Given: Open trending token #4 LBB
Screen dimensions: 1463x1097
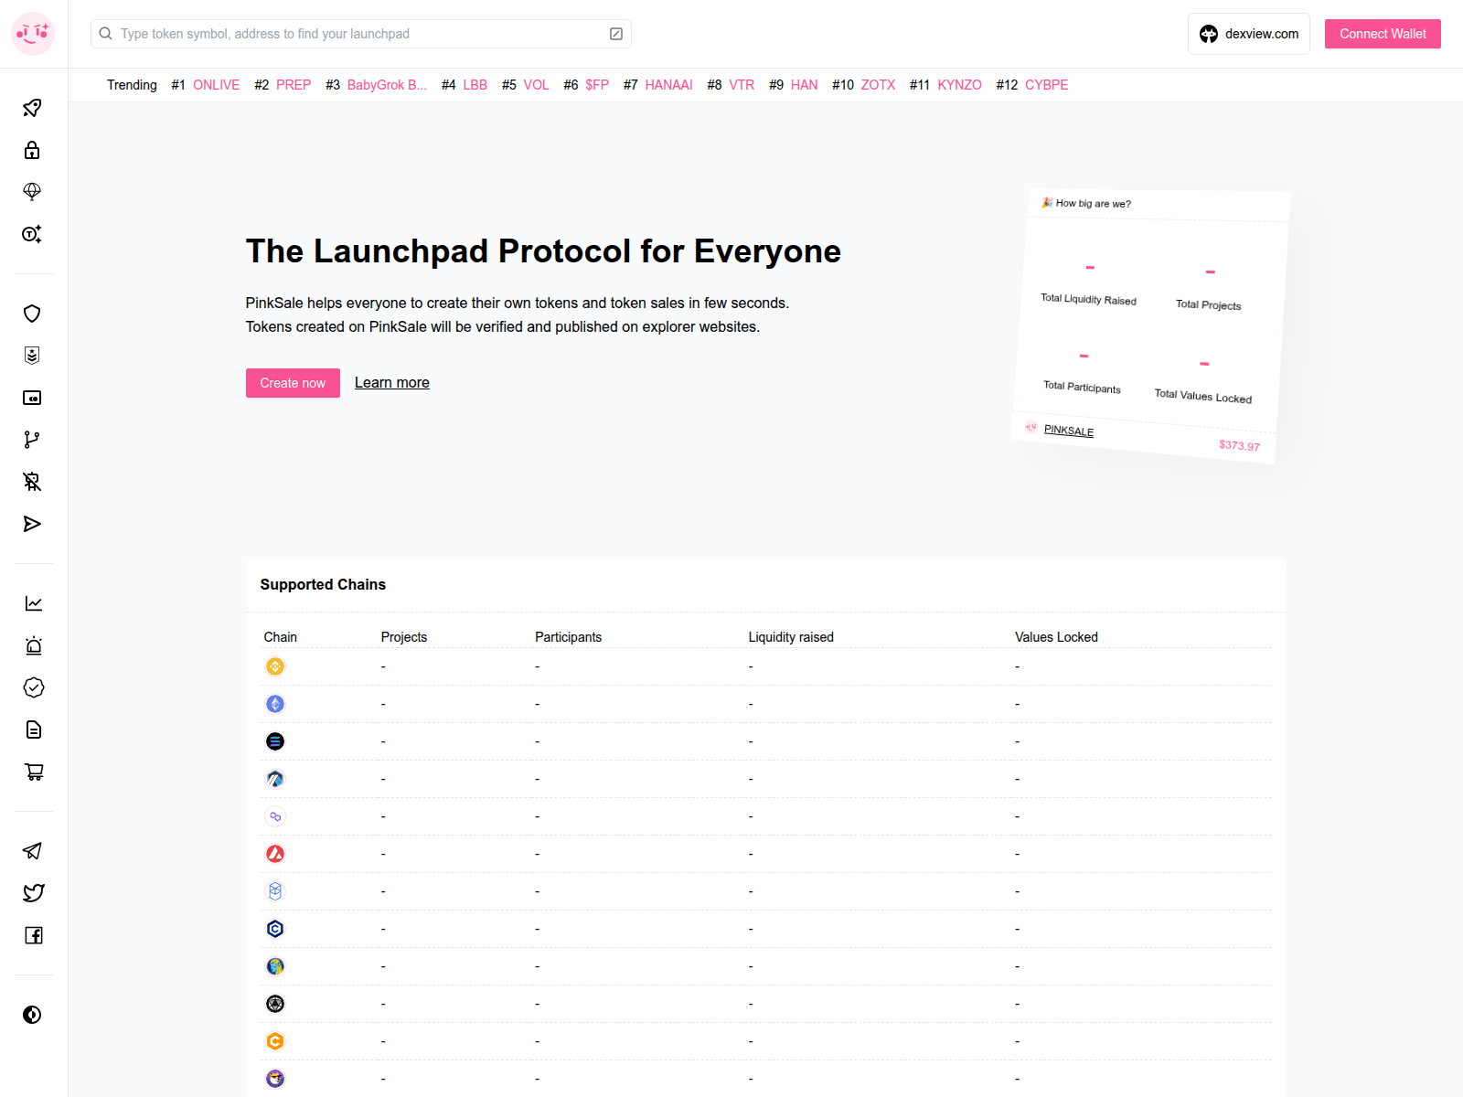Looking at the screenshot, I should pyautogui.click(x=475, y=85).
